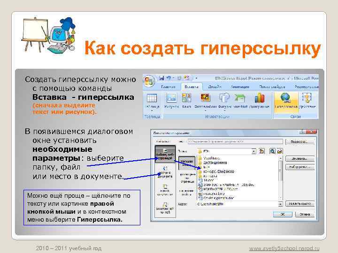Click the SmartArt icon
This screenshot has width=338, height=253.
(x=240, y=98)
